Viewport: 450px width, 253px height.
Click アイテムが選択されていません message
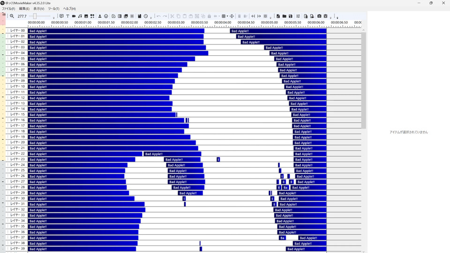(409, 132)
